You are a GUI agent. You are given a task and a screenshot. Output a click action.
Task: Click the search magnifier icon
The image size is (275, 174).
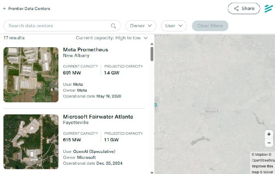(113, 26)
